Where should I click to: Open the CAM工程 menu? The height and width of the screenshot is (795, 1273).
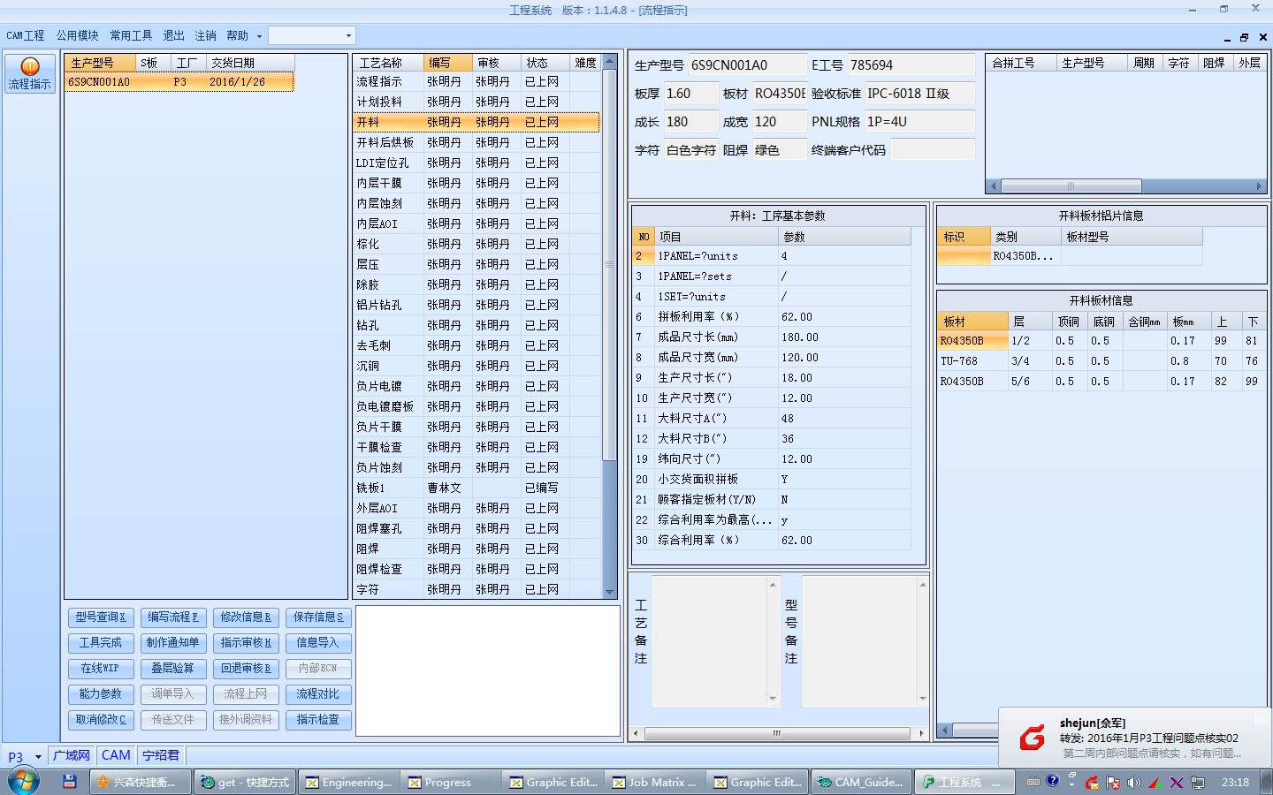(x=26, y=35)
